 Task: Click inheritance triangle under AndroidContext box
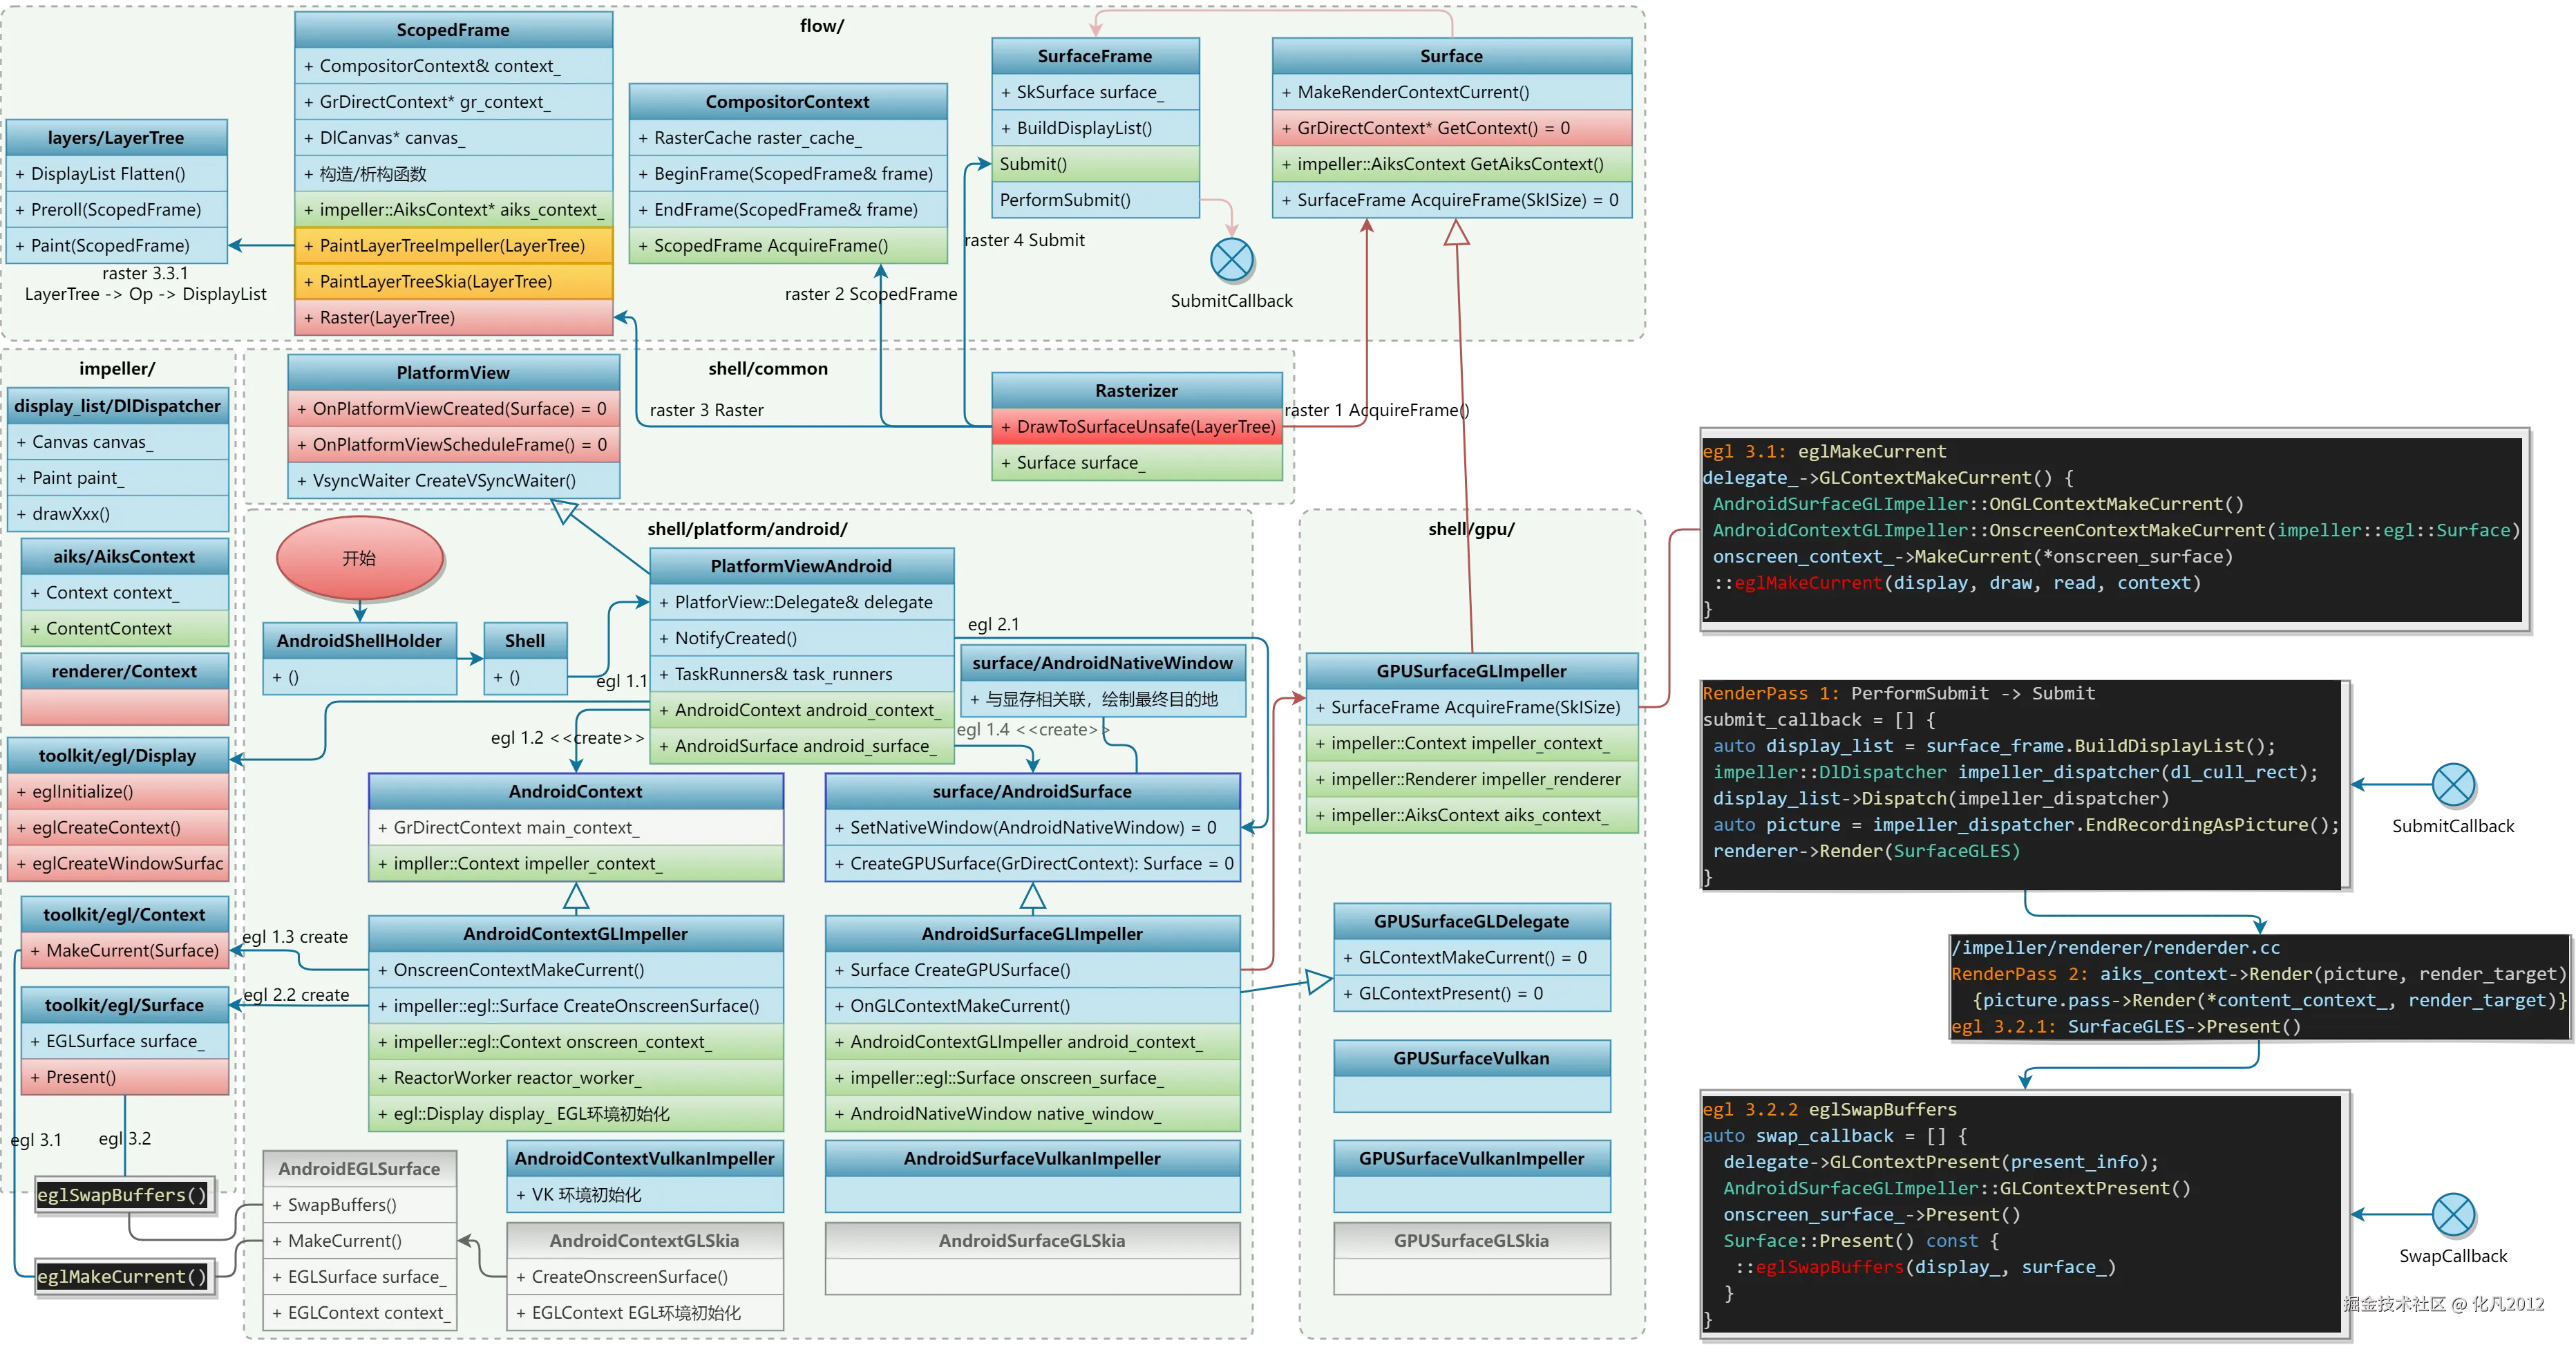pos(576,897)
